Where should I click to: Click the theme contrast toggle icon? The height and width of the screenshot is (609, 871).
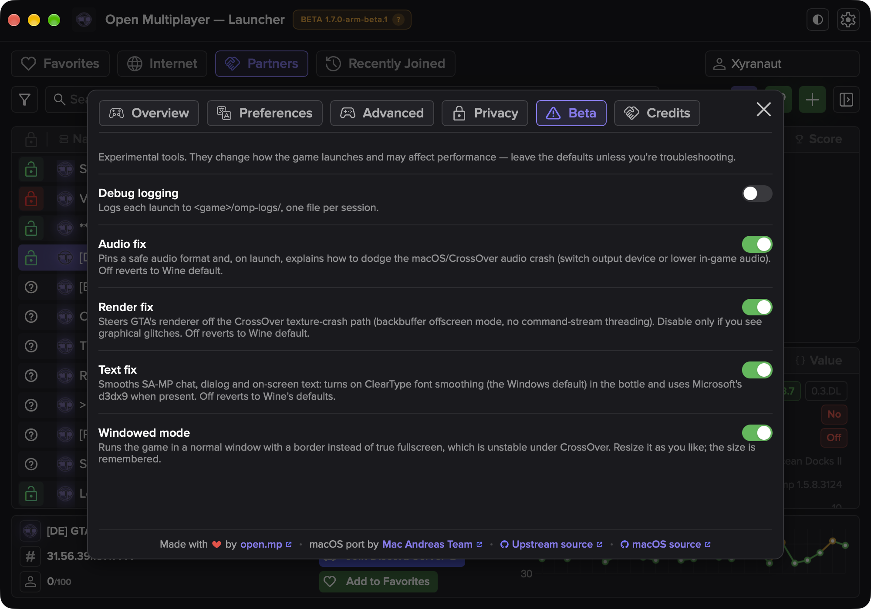point(817,20)
